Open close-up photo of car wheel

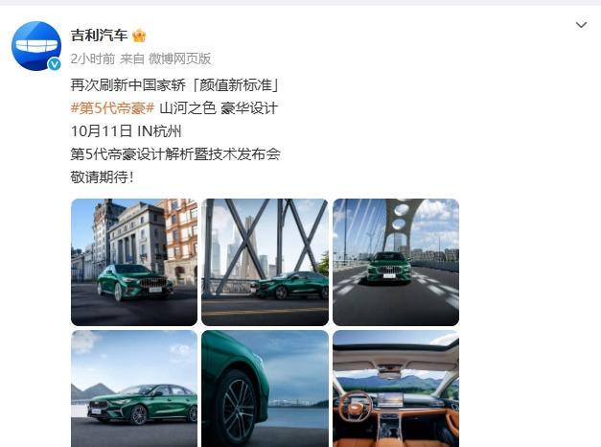pyautogui.click(x=265, y=388)
